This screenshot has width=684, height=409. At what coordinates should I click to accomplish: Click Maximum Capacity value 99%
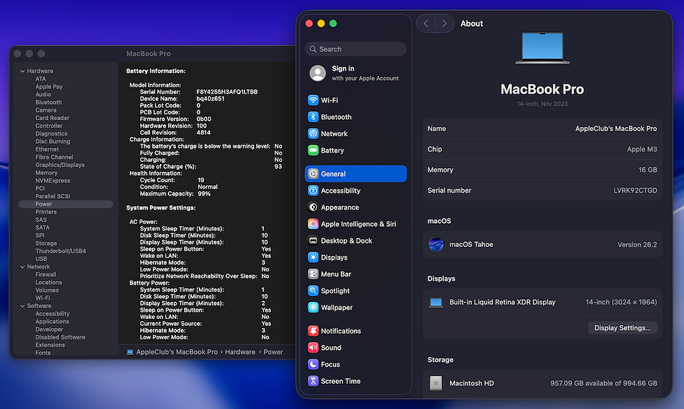tap(204, 194)
